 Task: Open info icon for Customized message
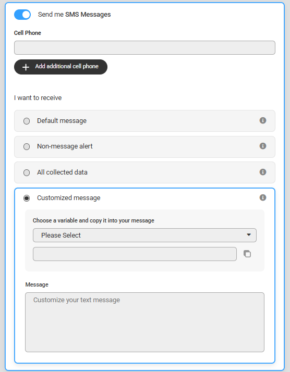(x=263, y=197)
